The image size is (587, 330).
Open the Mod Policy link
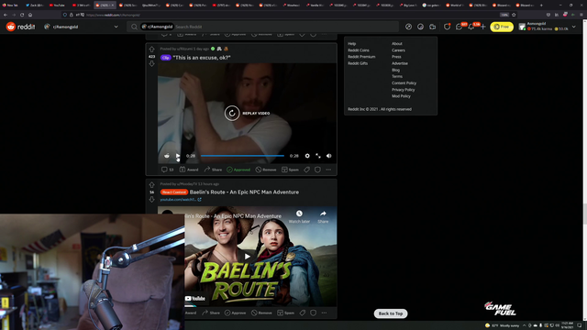coord(401,96)
